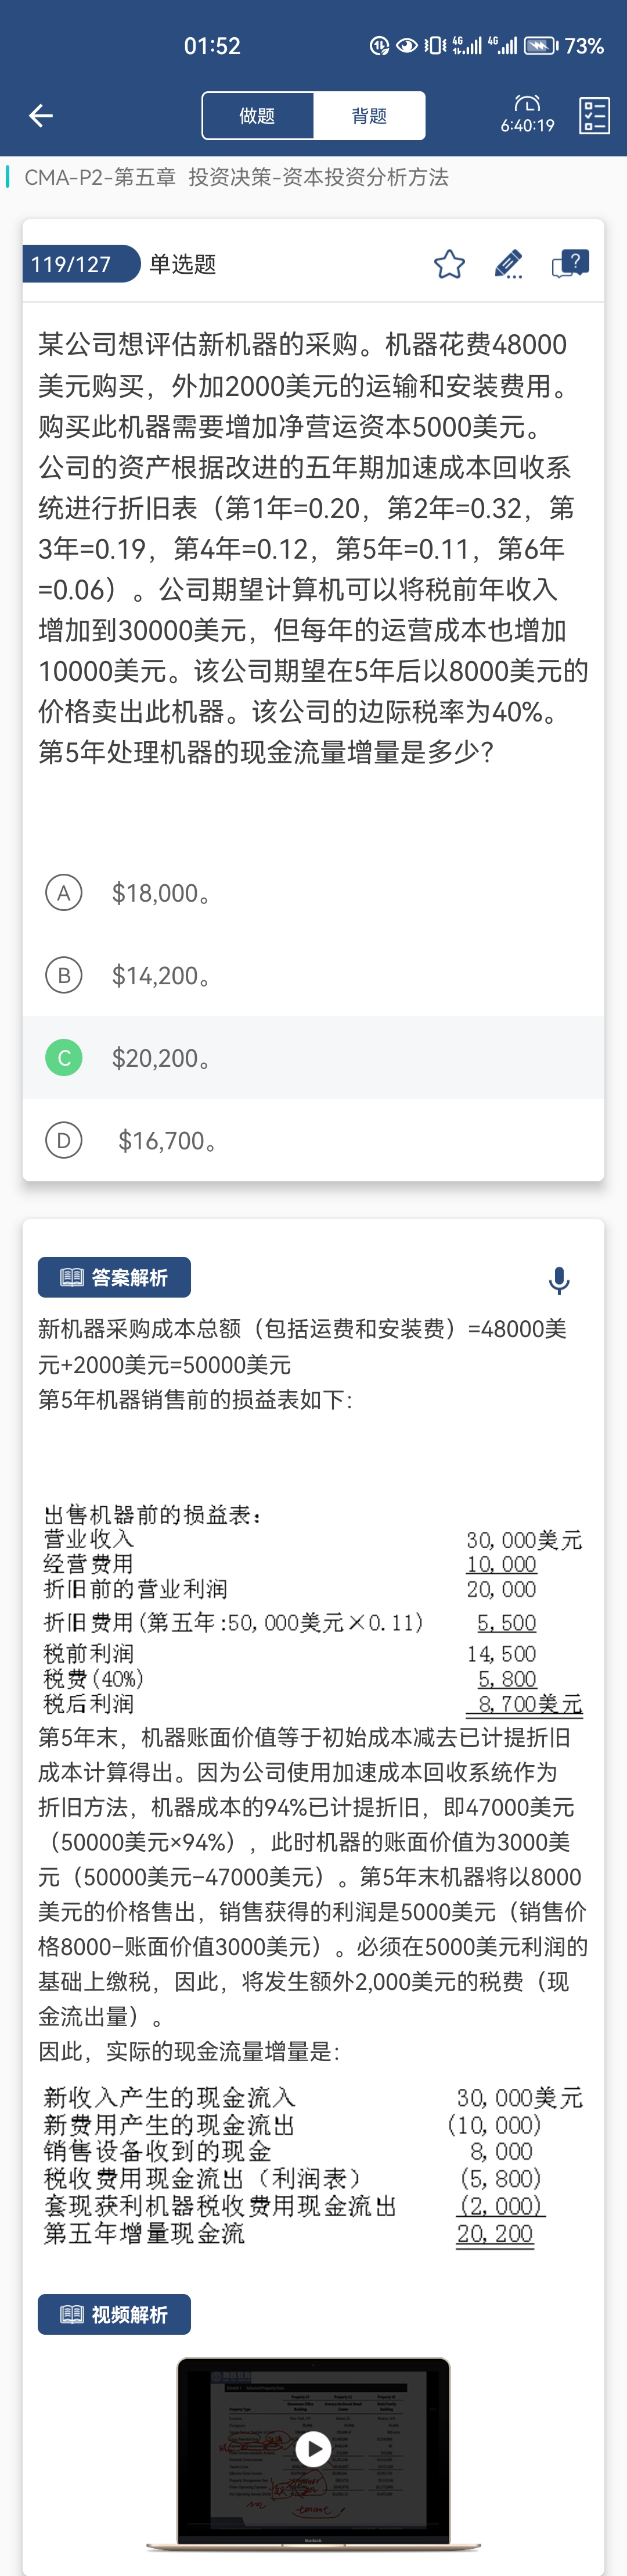The height and width of the screenshot is (2576, 627).
Task: Open the pencil note-taking icon
Action: click(509, 264)
